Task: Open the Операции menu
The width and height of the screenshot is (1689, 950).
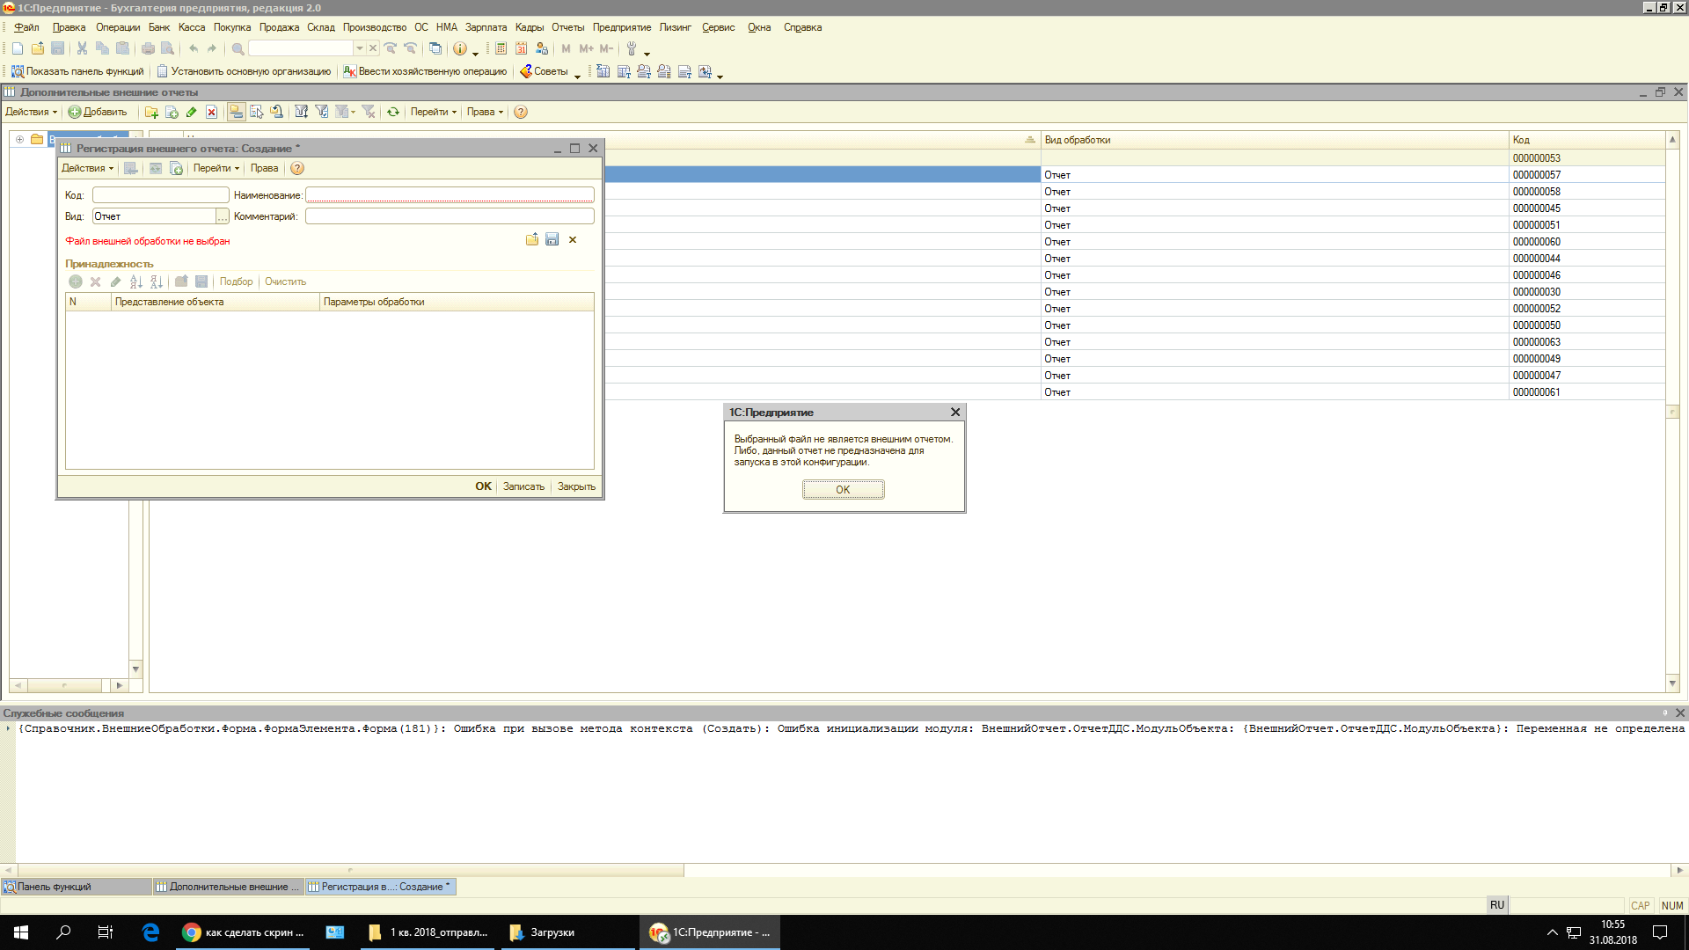Action: point(118,27)
